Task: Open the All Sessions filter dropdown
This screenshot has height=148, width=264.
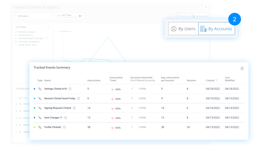Action: pyautogui.click(x=34, y=16)
